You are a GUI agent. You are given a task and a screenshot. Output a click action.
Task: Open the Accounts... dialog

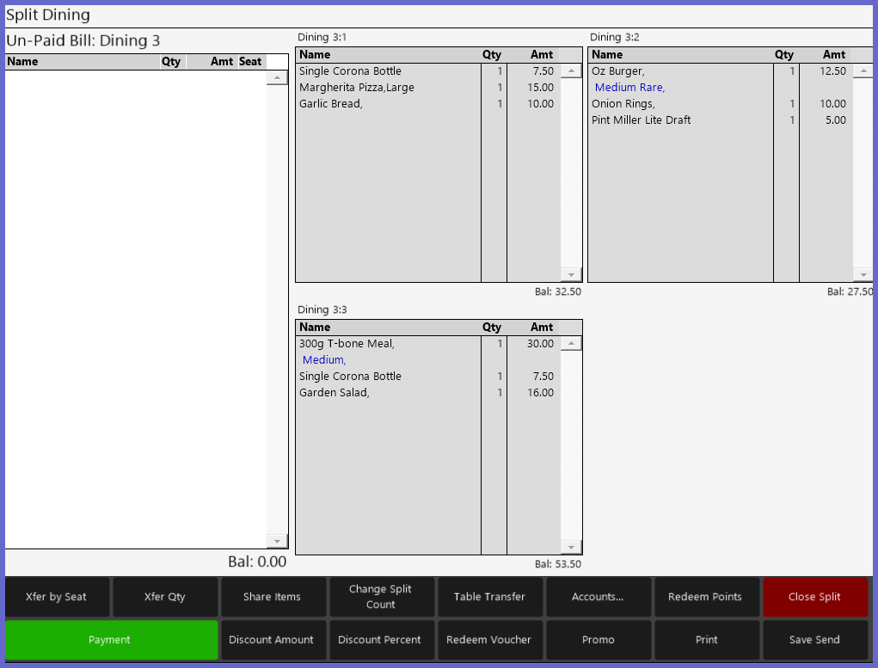[x=598, y=597]
